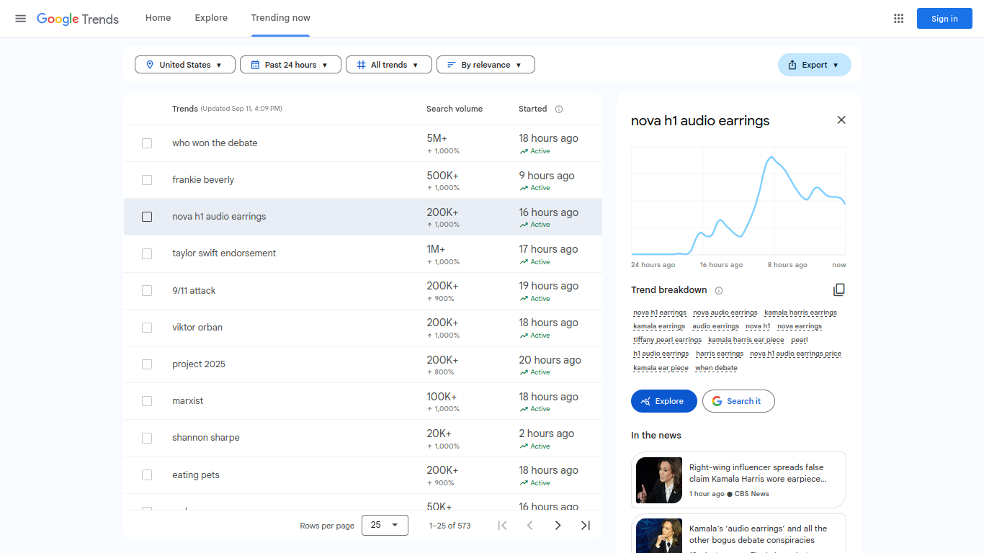Open the 'kamala ear piece' term
984x553 pixels.
661,368
